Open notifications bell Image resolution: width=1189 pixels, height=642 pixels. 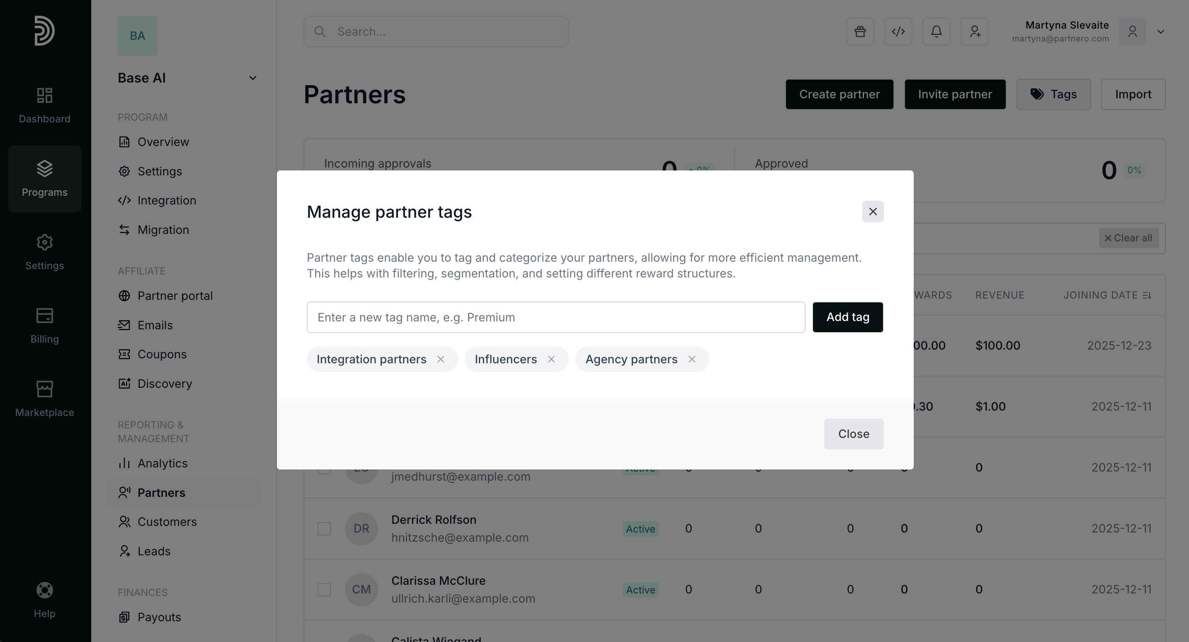point(936,32)
